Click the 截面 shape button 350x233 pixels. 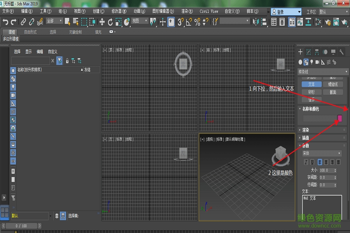click(332, 92)
